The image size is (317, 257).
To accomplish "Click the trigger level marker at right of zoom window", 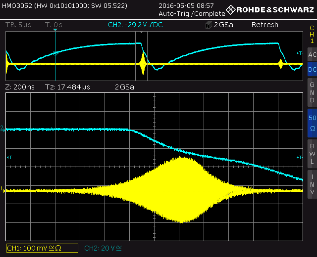I will (299, 157).
